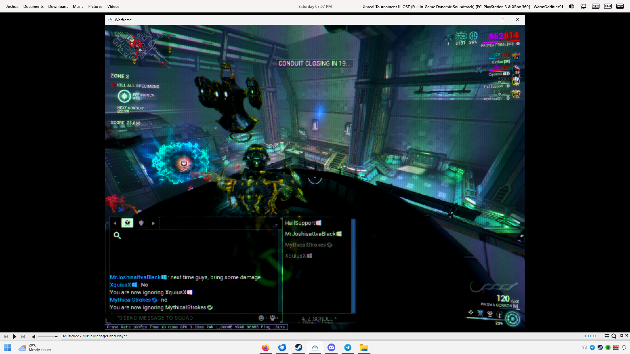Viewport: 630px width, 354px height.
Task: Click the green Razer tray icon
Action: pos(608,347)
